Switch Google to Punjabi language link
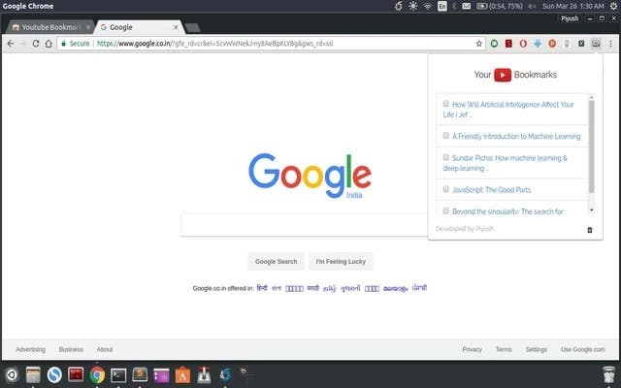The width and height of the screenshot is (621, 388). (419, 288)
